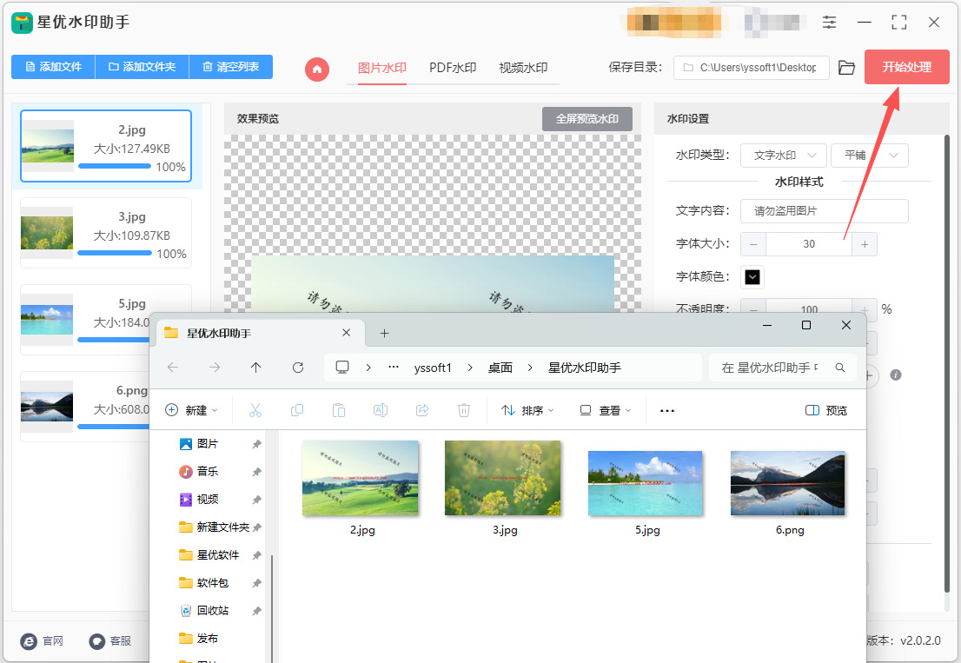Click the Share icon in Explorer toolbar
961x663 pixels.
(422, 410)
